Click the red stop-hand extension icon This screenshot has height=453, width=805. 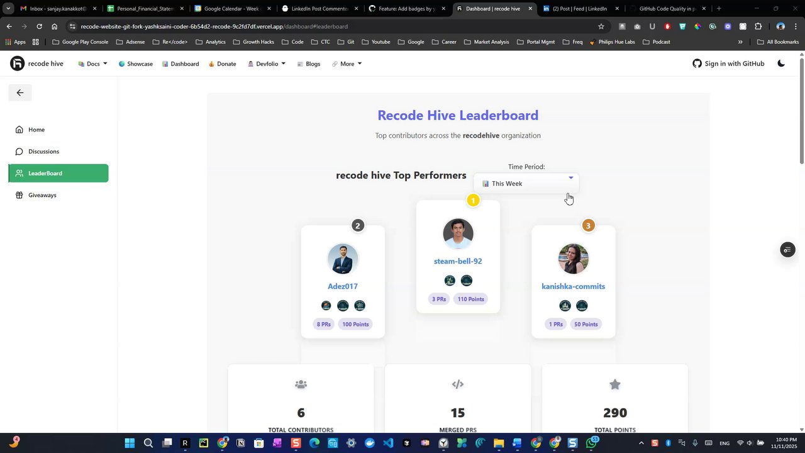point(667,26)
